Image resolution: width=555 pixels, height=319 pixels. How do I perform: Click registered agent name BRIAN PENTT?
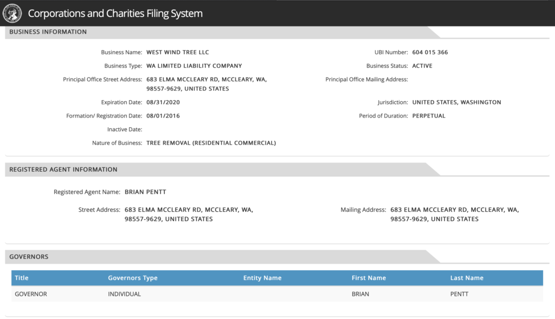pos(145,192)
